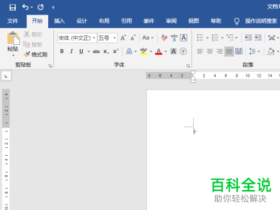280x210 pixels.
Task: Click the 剪切 cut button
Action: 33,34
